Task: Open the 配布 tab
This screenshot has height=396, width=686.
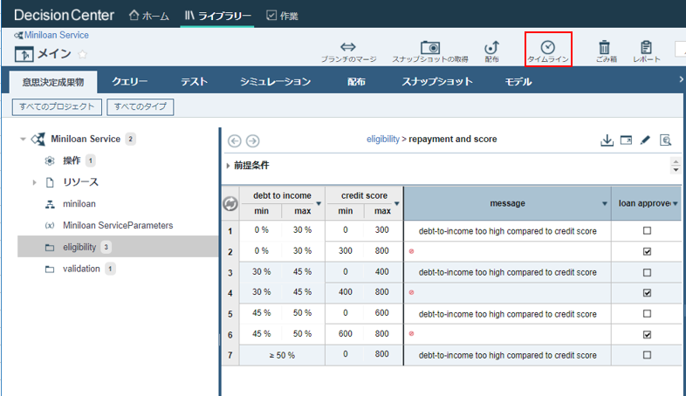Action: pyautogui.click(x=356, y=82)
